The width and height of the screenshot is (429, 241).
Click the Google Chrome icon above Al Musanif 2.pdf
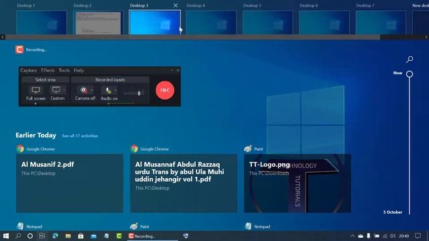20,149
